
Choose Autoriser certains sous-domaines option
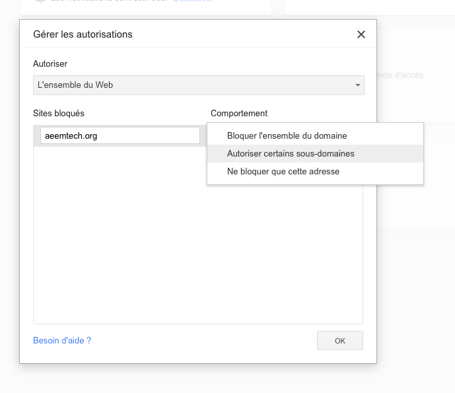coord(291,153)
